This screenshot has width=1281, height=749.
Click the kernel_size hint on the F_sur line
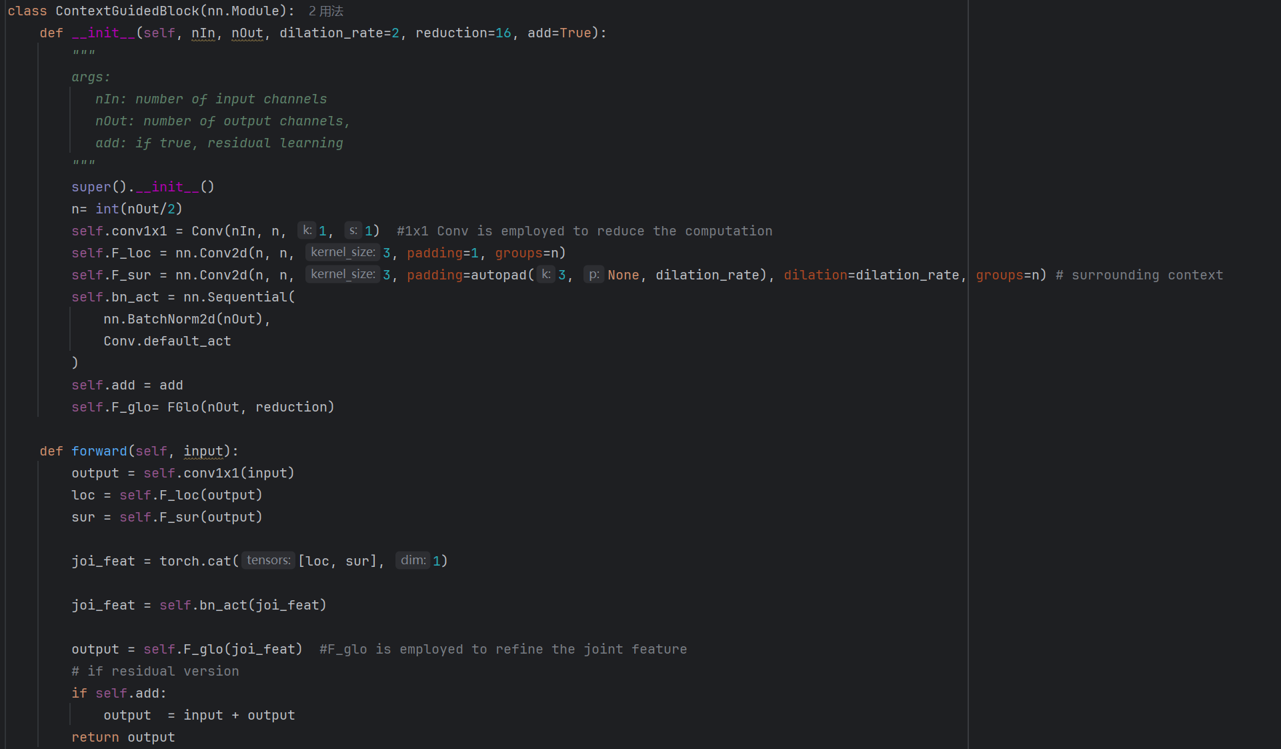coord(342,274)
